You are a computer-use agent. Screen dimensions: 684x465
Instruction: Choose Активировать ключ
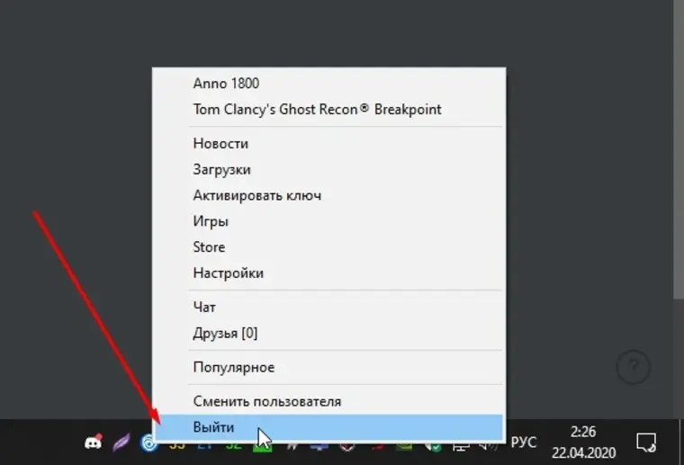pos(329,195)
